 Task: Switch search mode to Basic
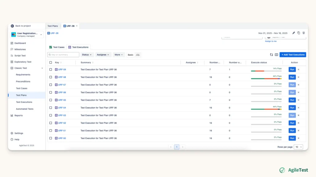[131, 55]
